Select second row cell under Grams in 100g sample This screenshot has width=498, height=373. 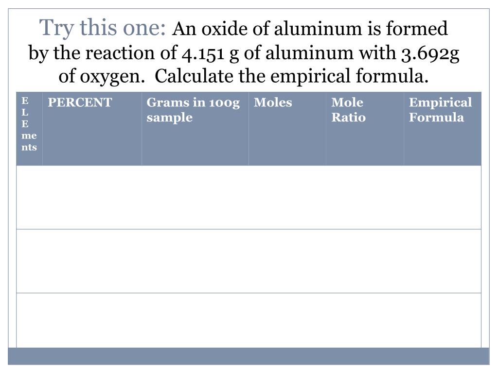point(195,261)
